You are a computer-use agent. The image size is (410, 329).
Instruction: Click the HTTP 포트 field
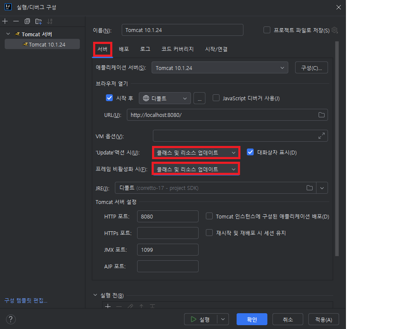point(167,216)
